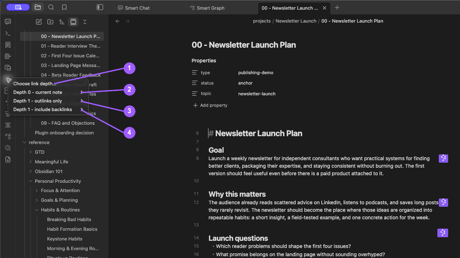This screenshot has height=258, width=460.
Task: Expand the Meaningful Life folder
Action: click(x=31, y=162)
